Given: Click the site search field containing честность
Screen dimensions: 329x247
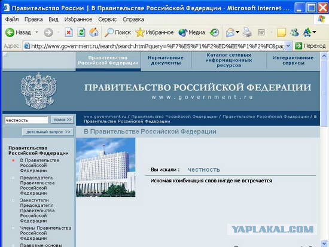Looking at the screenshot, I should point(26,120).
